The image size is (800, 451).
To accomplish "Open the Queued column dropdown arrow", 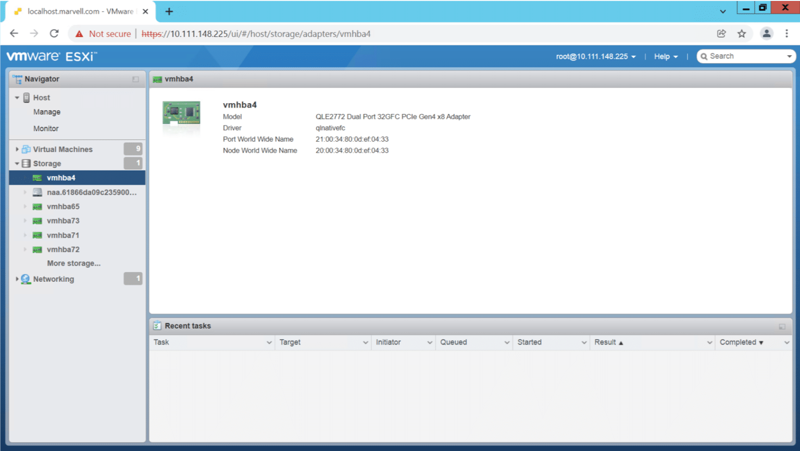I will [x=507, y=342].
